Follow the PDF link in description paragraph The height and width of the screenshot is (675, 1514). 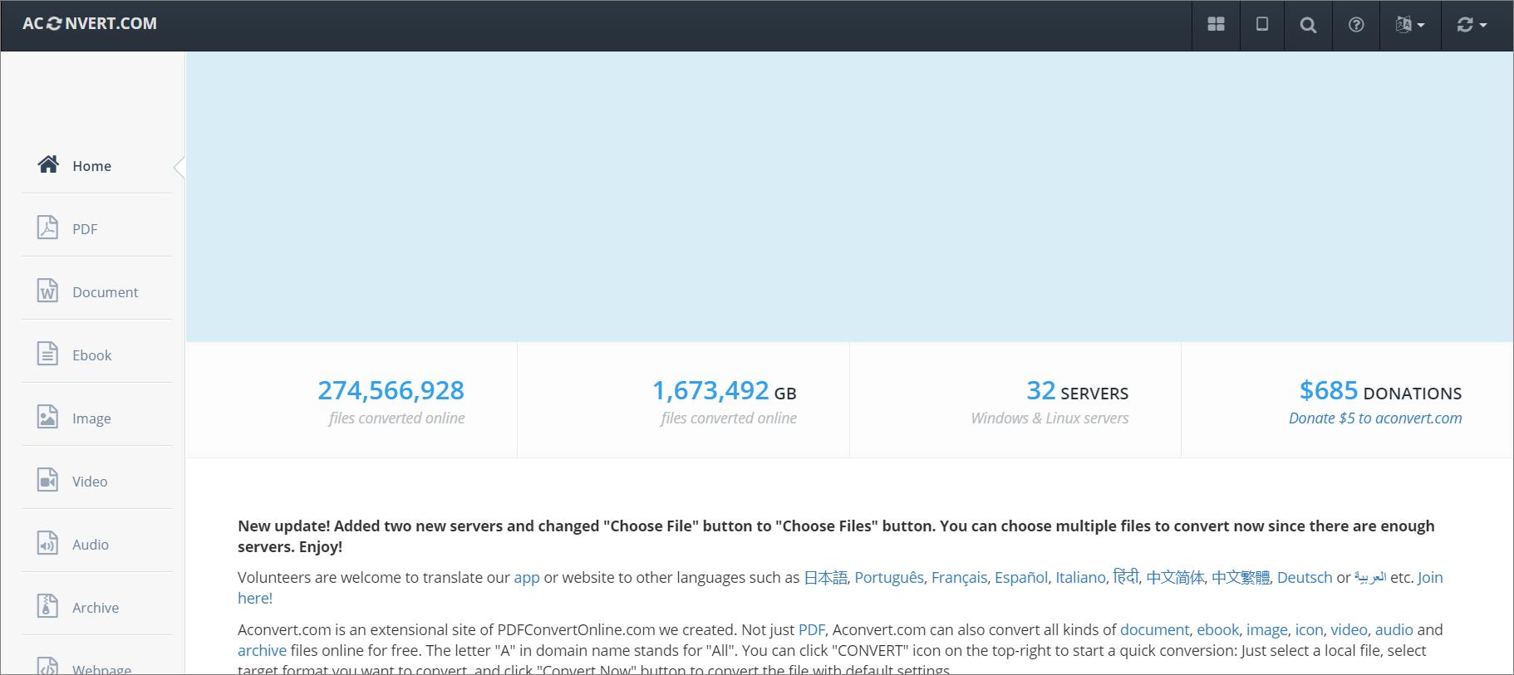(812, 630)
